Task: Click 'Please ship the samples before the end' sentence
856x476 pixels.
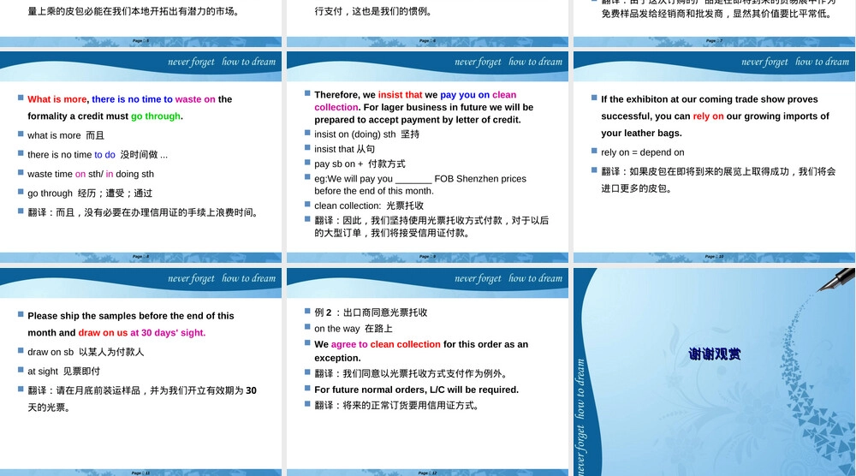Action: [130, 324]
